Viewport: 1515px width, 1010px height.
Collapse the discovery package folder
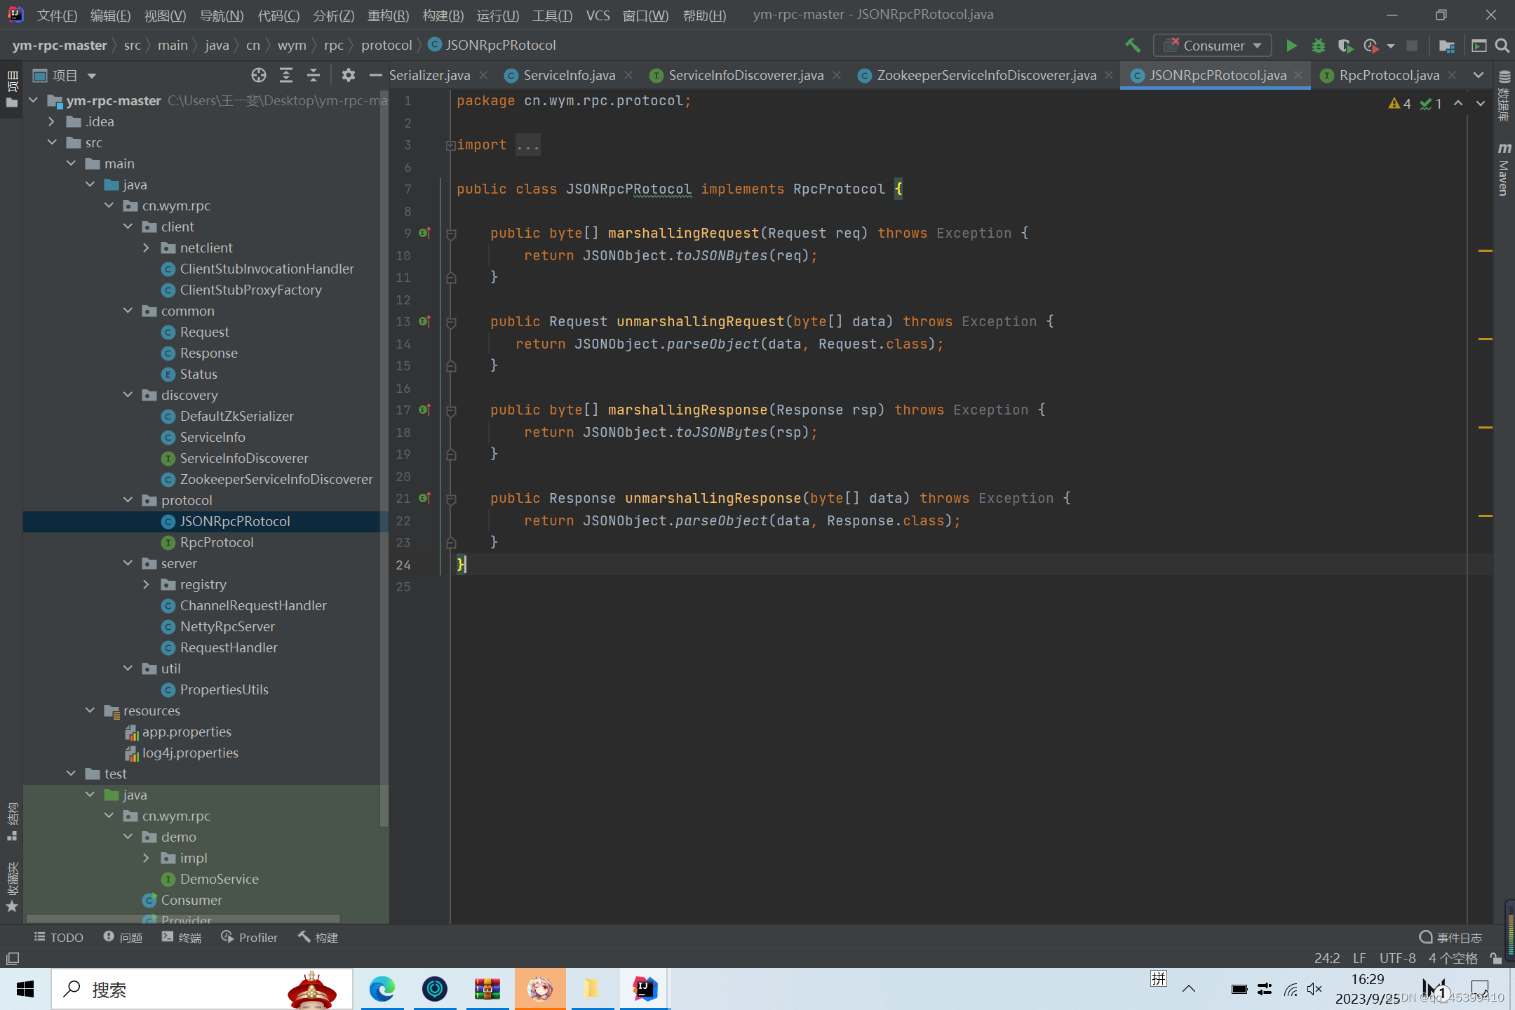click(128, 395)
